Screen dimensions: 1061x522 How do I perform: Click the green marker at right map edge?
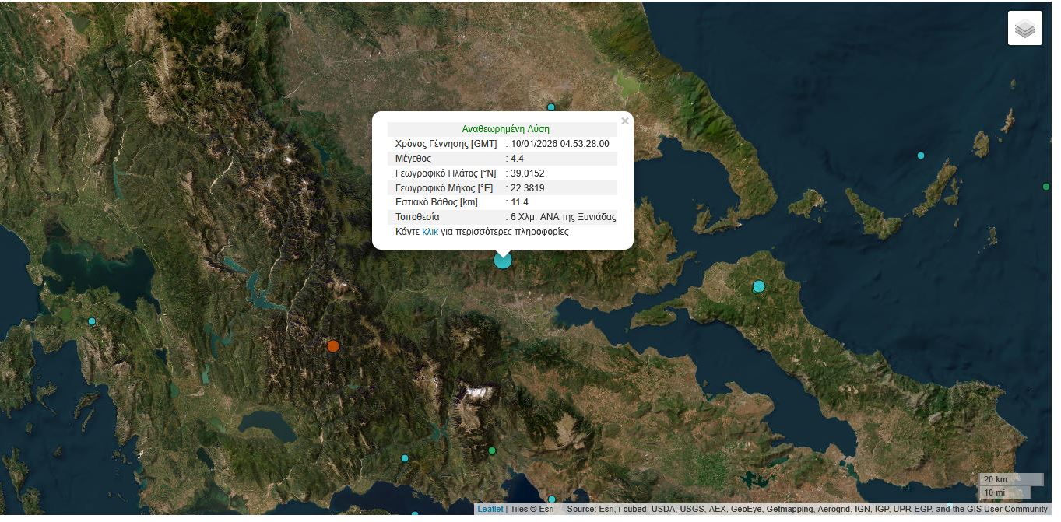point(1046,187)
